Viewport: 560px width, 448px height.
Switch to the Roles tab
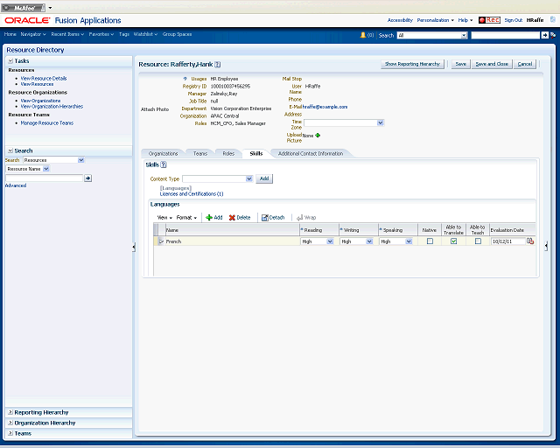(228, 154)
